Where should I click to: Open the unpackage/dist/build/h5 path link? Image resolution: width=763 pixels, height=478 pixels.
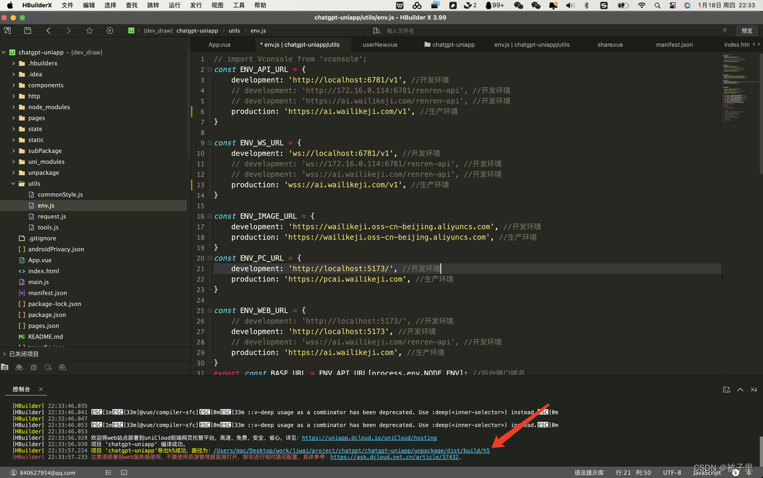352,451
